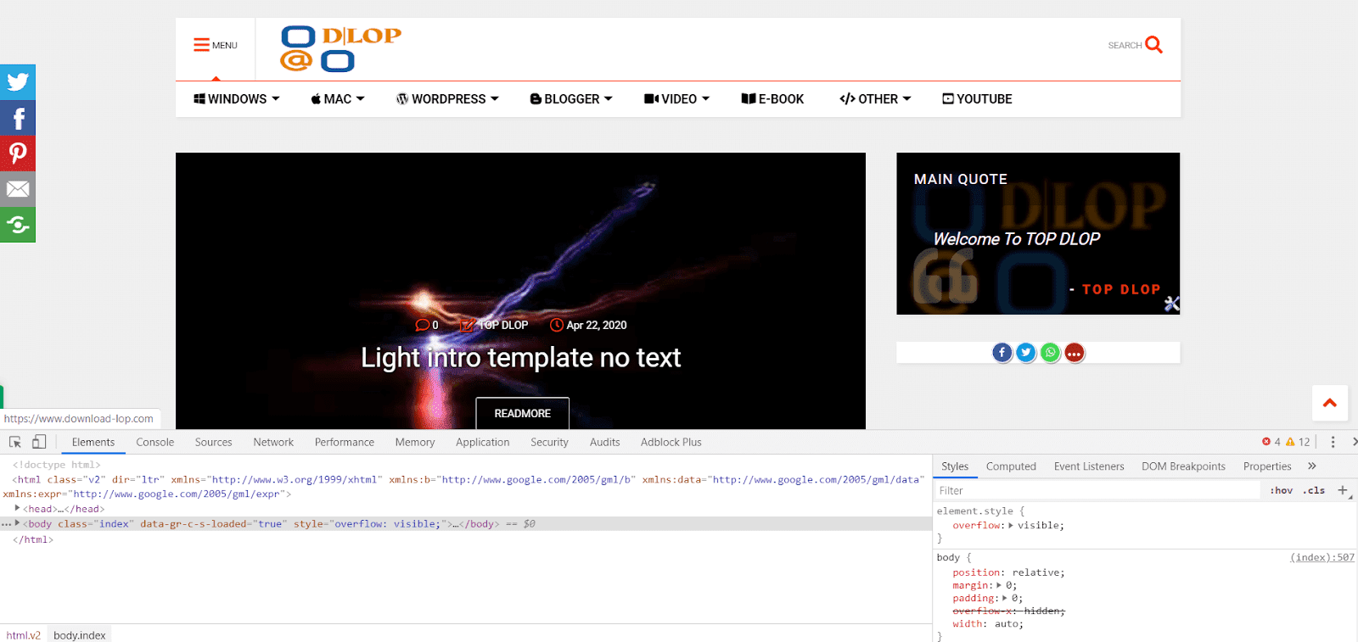Share via Twitter sidebar icon
Viewport: 1358px width, 642px height.
click(18, 82)
